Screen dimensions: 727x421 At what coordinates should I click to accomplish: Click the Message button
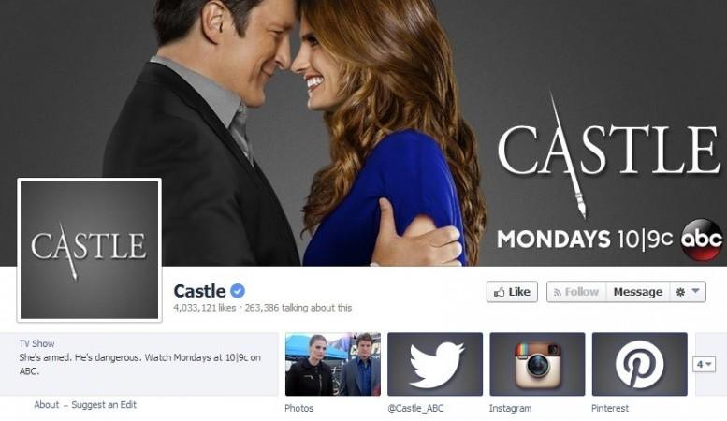pos(638,292)
